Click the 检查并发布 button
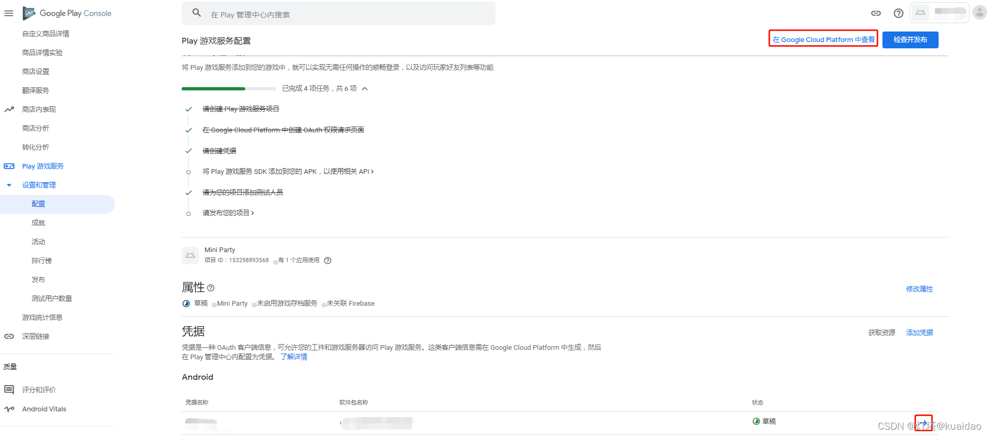 coord(910,39)
